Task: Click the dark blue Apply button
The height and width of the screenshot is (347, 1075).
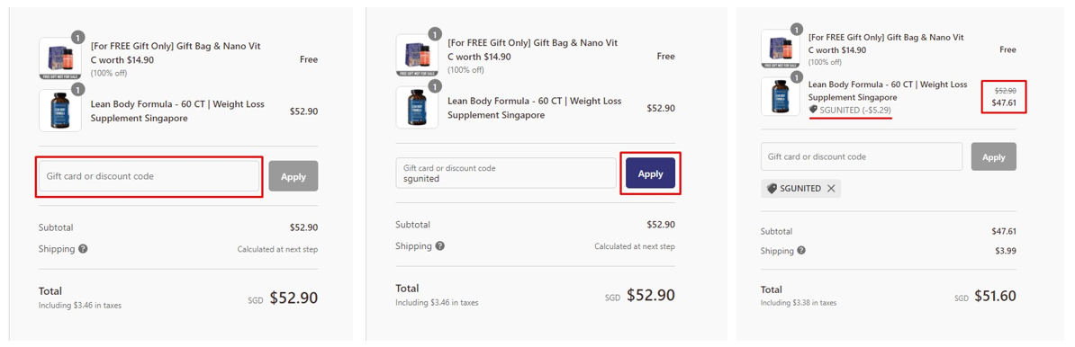Action: [651, 173]
